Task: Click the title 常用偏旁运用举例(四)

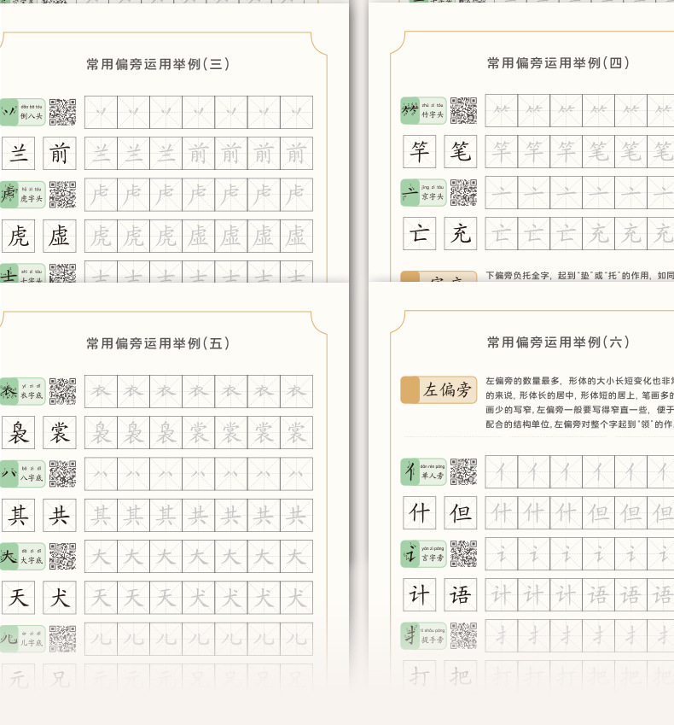Action: 558,63
